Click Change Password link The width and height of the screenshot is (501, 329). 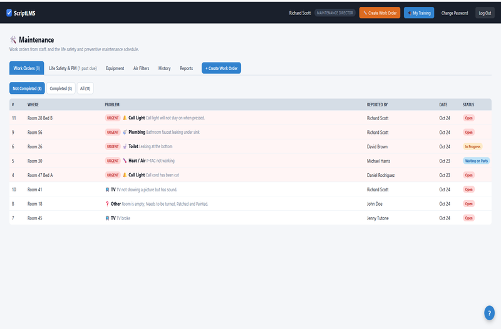click(455, 13)
